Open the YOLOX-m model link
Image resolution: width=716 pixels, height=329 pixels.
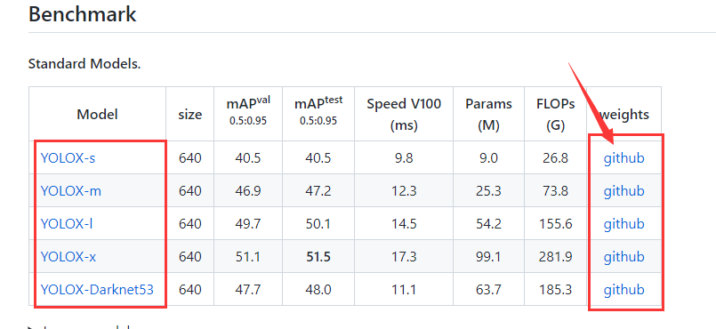[71, 191]
